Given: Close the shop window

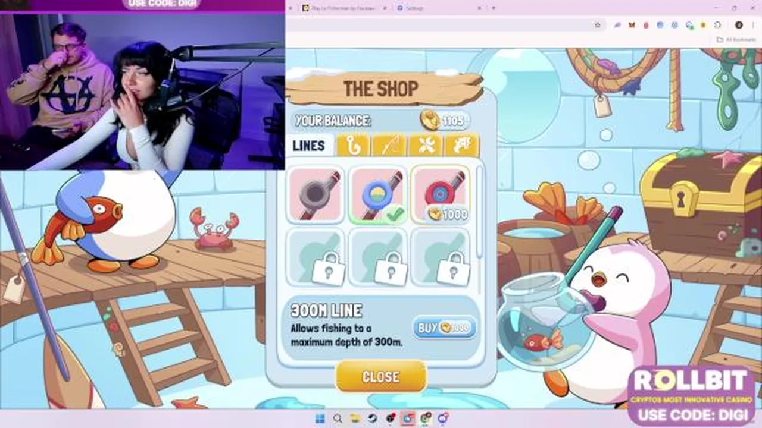Looking at the screenshot, I should click(381, 377).
